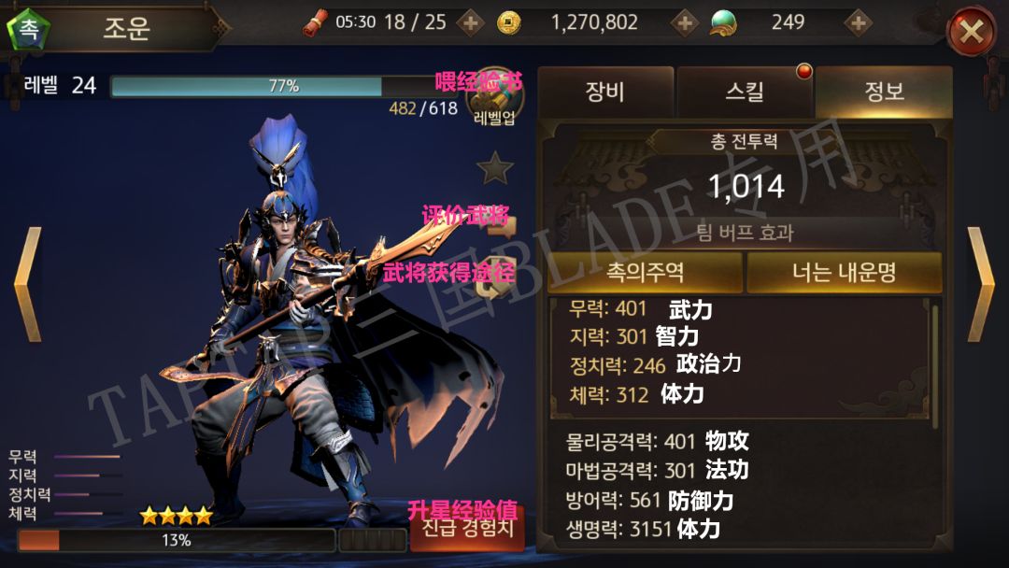Select the 정보 tab
The image size is (1009, 568).
point(884,92)
